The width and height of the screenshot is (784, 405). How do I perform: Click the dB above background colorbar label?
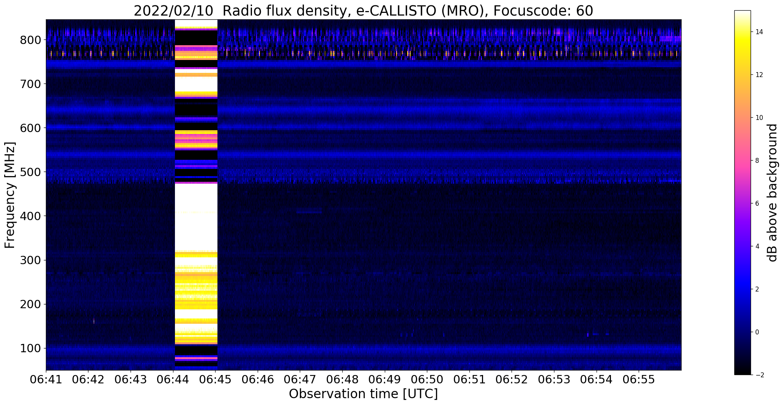(x=772, y=192)
